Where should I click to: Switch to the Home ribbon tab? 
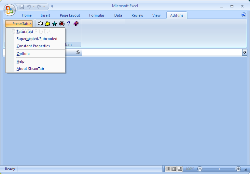click(27, 15)
